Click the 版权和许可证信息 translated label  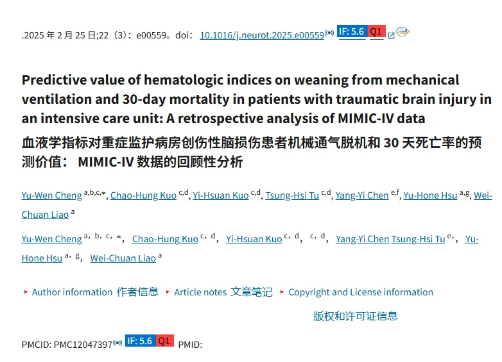(x=356, y=317)
